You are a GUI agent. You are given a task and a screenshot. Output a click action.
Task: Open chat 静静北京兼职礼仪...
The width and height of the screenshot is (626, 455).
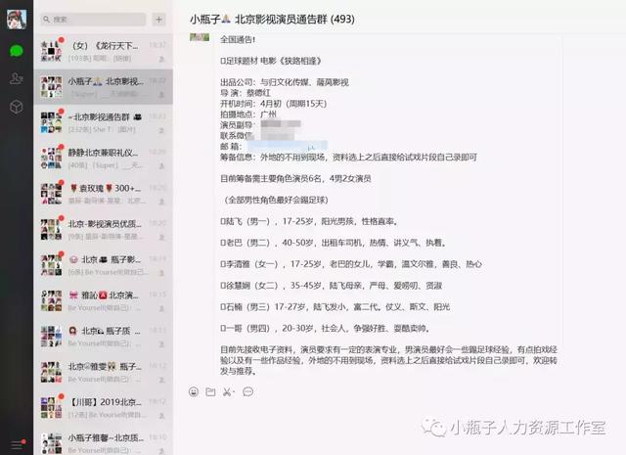104,159
